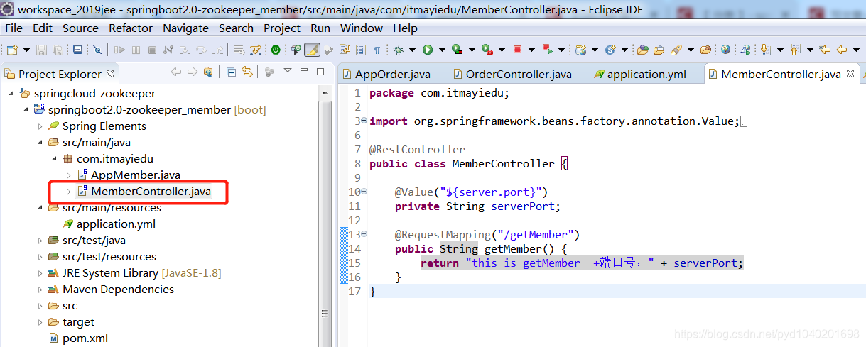Open the terminal console icon

click(77, 50)
